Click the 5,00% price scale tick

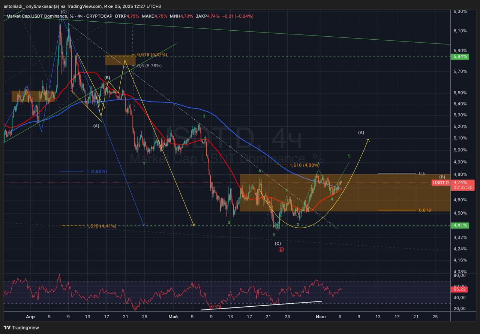tap(460, 150)
